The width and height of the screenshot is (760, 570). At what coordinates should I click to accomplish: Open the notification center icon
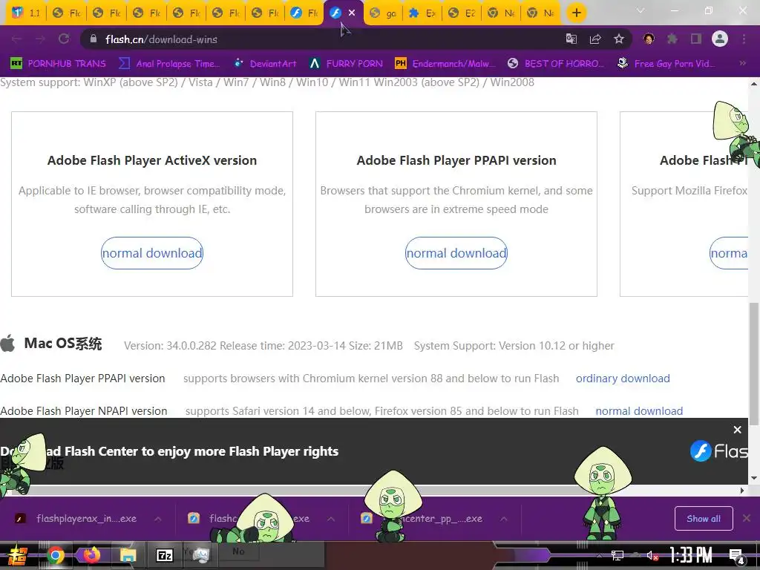737,557
